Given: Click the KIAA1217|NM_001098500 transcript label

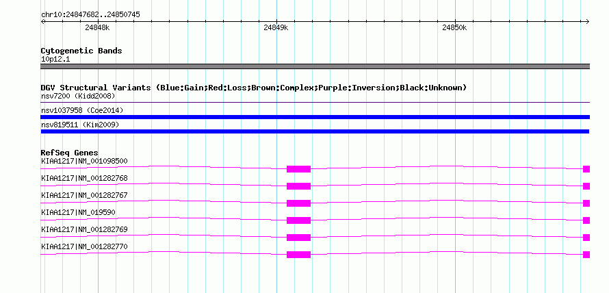Looking at the screenshot, I should pos(84,161).
